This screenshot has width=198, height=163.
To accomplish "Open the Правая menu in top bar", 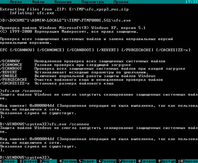I will tap(121, 2).
